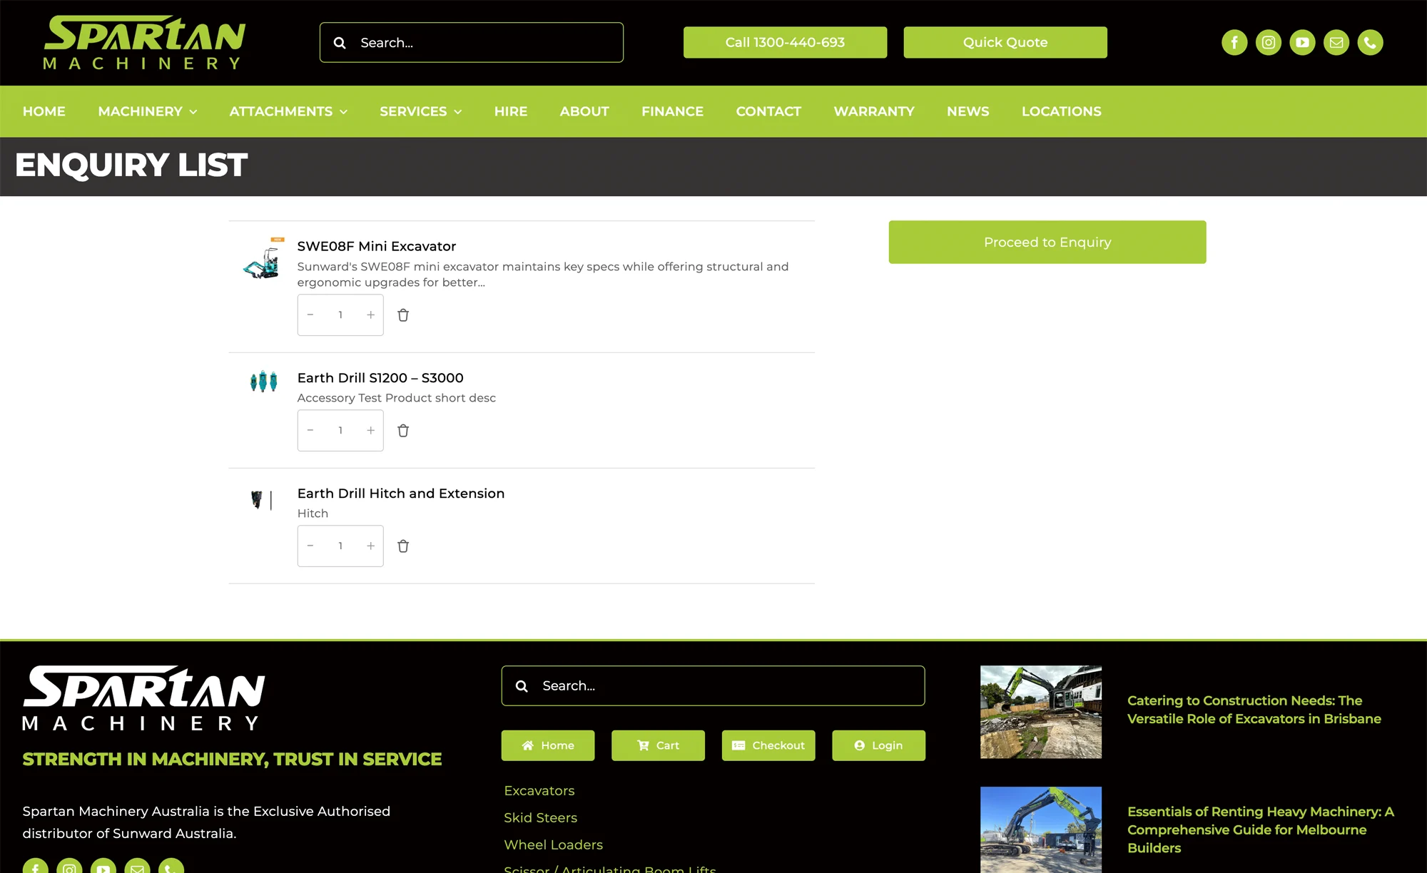Focus the header Search field
This screenshot has height=873, width=1427.
pyautogui.click(x=472, y=43)
